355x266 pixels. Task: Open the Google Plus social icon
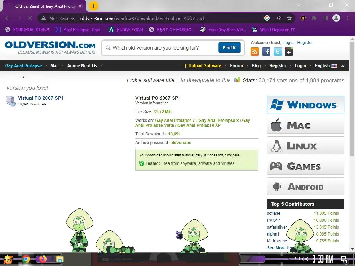[x=289, y=52]
